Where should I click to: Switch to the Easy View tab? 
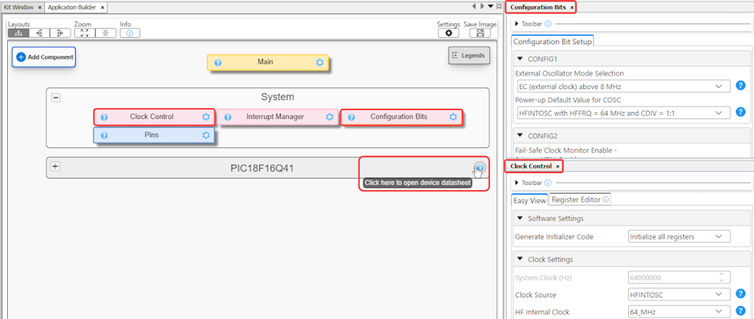point(530,200)
